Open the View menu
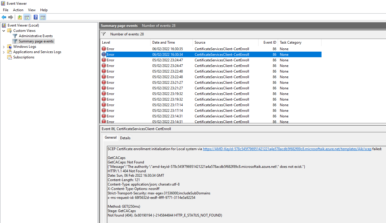The width and height of the screenshot is (386, 223). pos(32,10)
